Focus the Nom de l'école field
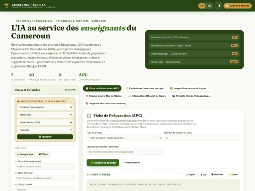This screenshot has width=255, height=191. 45,178
